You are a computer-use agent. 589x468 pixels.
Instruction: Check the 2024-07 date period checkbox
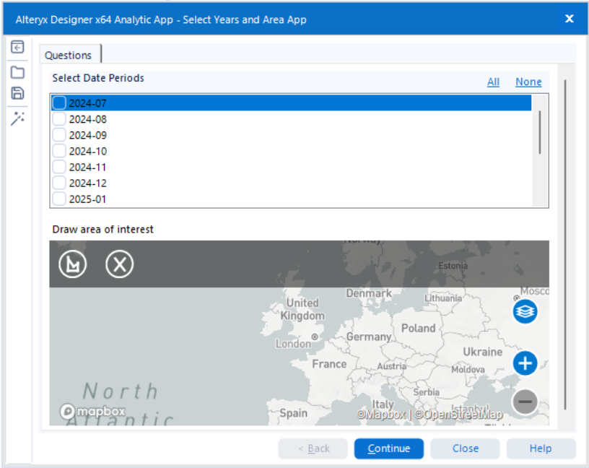click(x=59, y=103)
